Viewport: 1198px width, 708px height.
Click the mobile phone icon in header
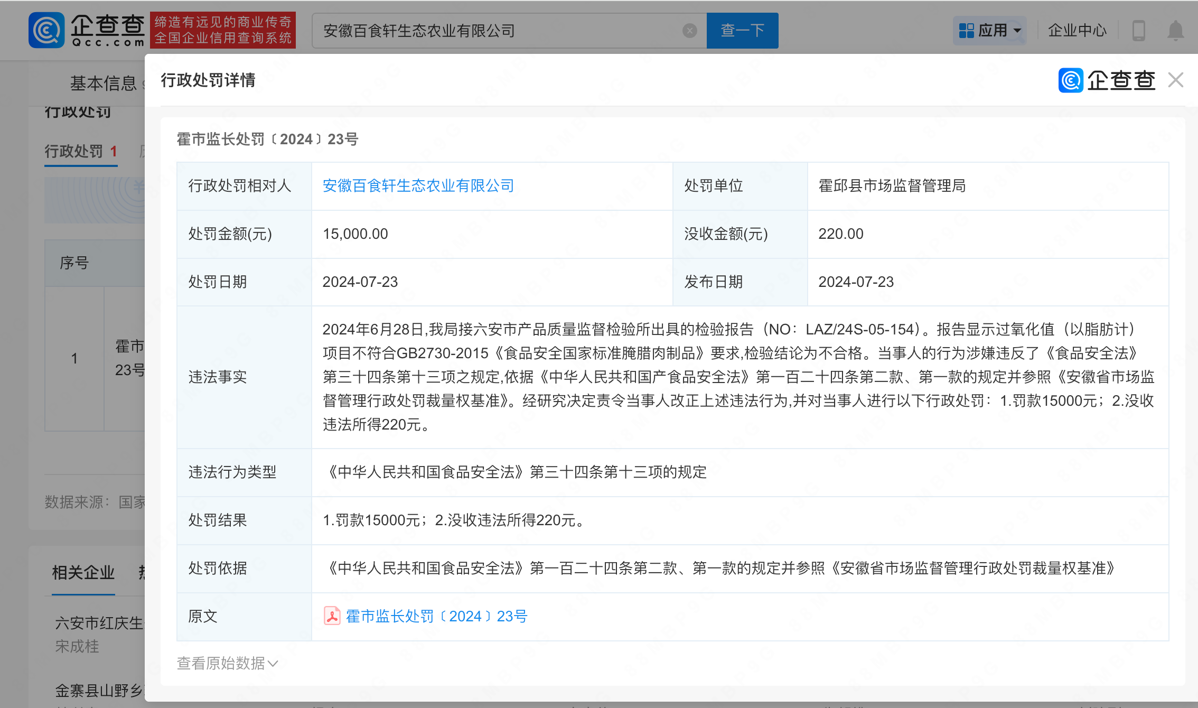tap(1138, 31)
